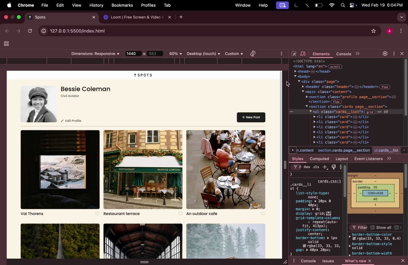Like the Val Thorens card
This screenshot has height=265, width=408.
(x=98, y=214)
